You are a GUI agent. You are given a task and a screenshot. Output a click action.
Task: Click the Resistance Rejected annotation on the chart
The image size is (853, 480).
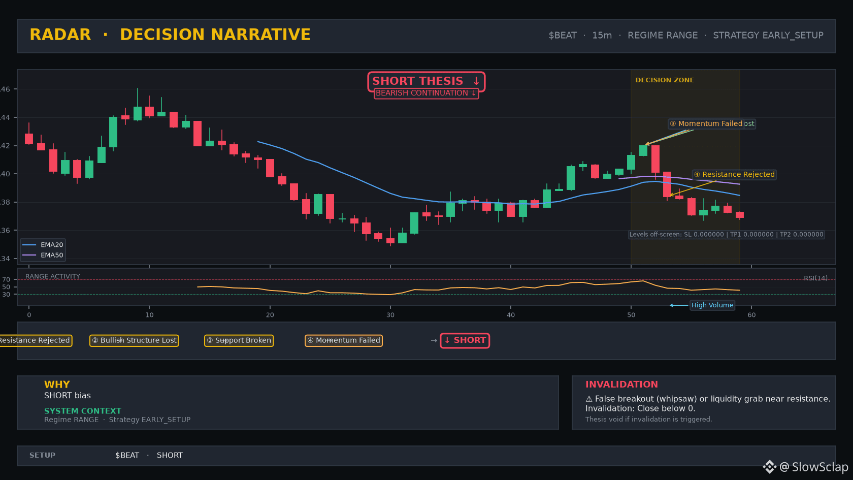coord(734,175)
